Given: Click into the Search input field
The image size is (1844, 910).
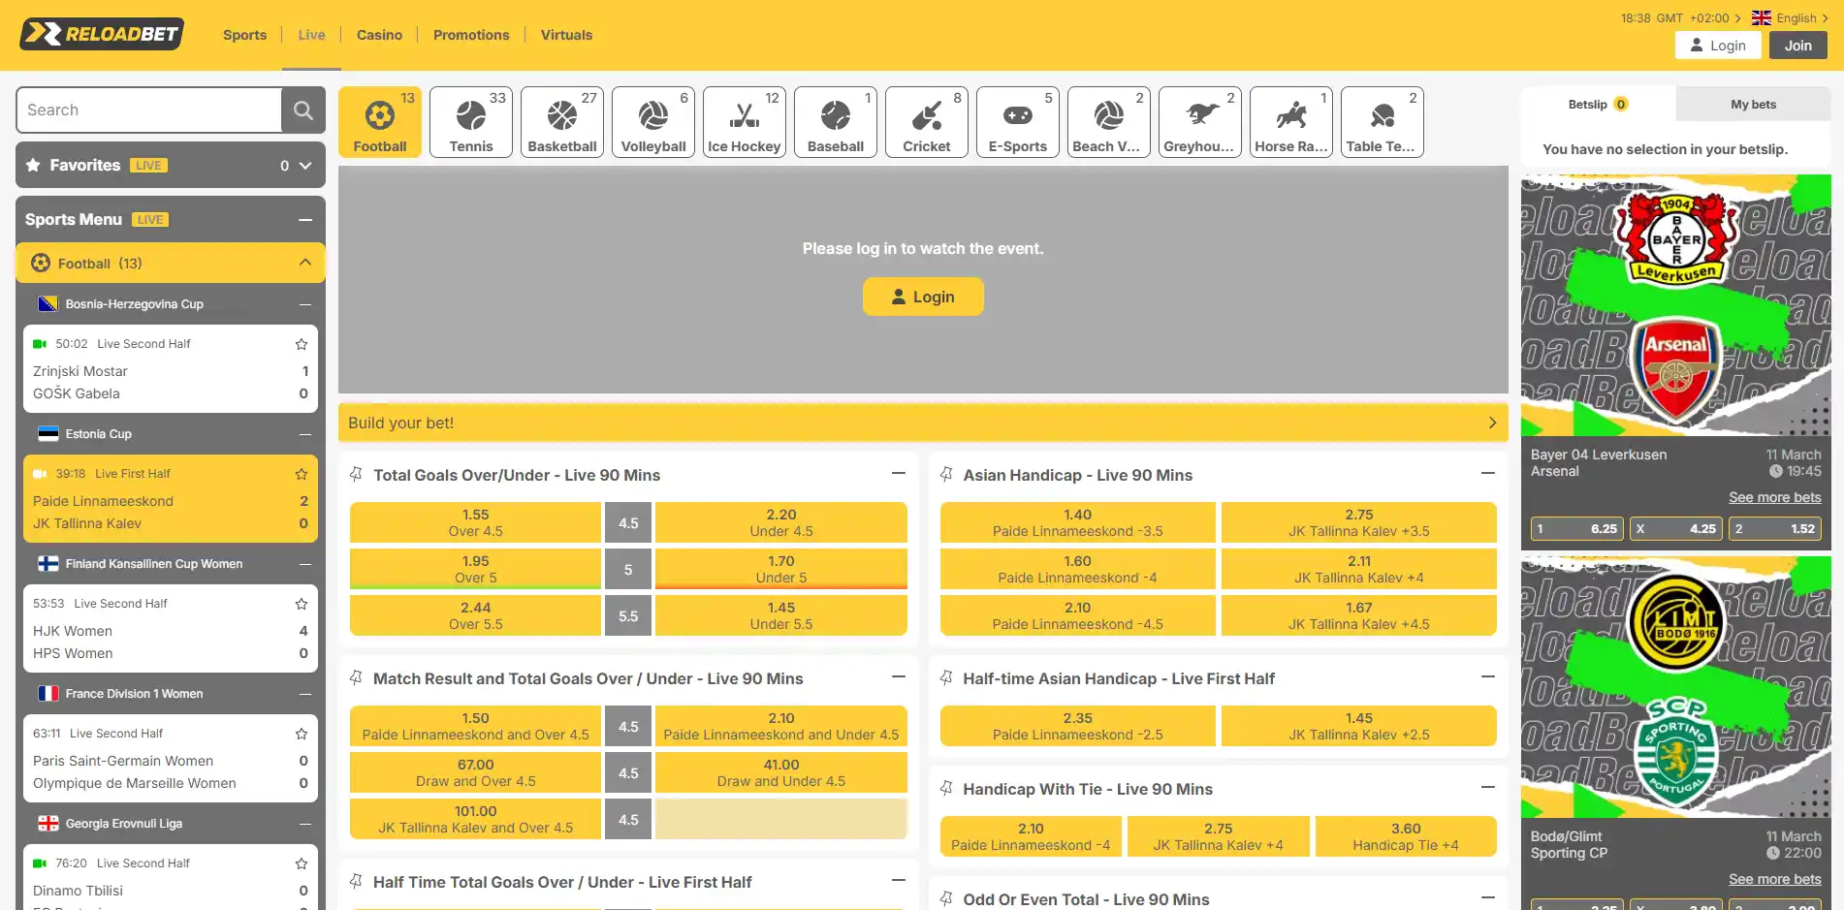Looking at the screenshot, I should pos(149,110).
